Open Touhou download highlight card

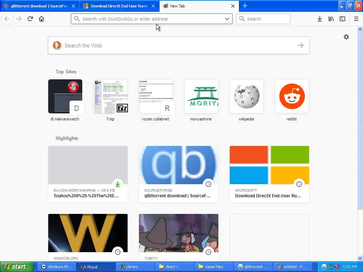[88, 174]
